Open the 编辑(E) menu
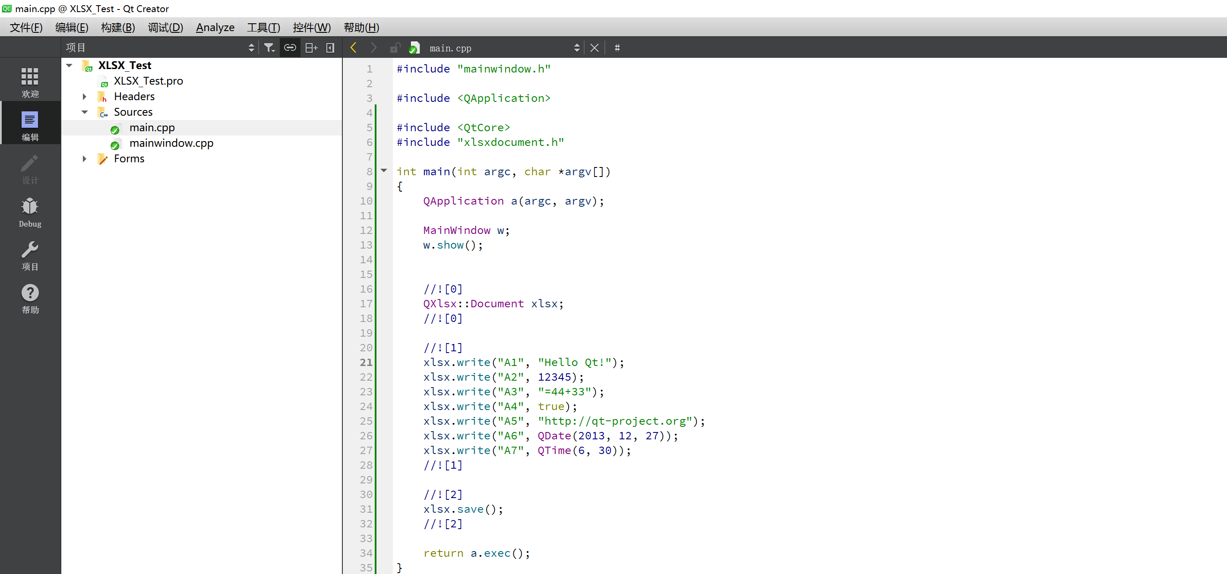 [x=72, y=27]
